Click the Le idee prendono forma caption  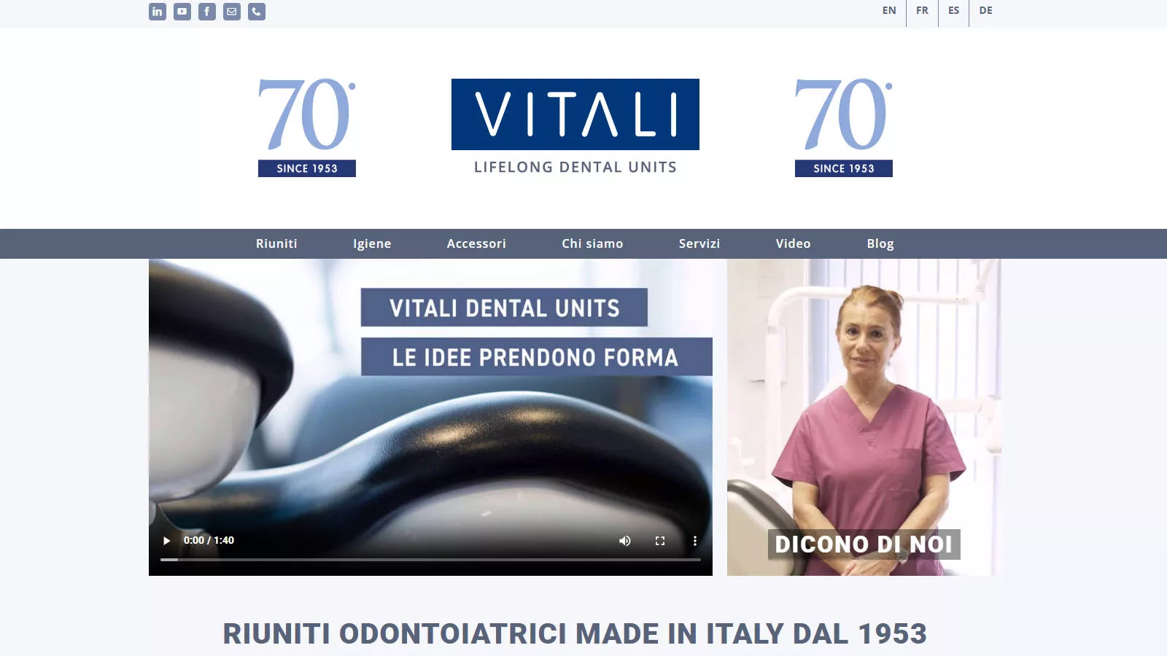pos(536,357)
